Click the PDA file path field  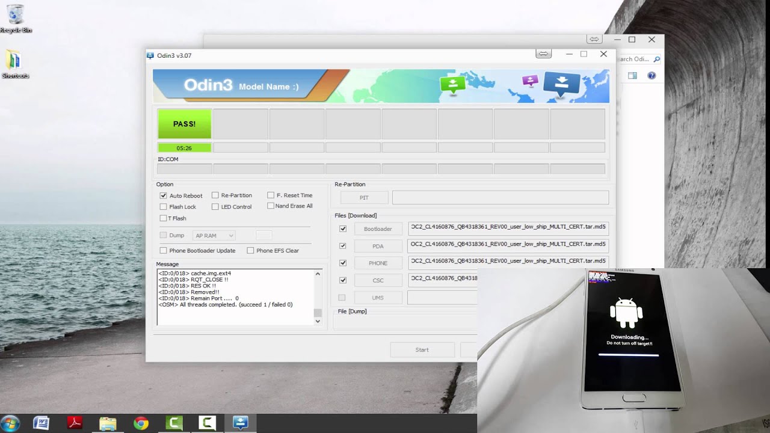click(x=508, y=245)
